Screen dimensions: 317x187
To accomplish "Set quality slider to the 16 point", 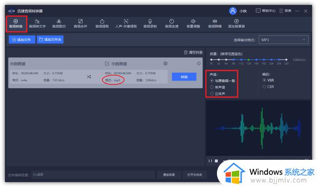I will pyautogui.click(x=211, y=59).
